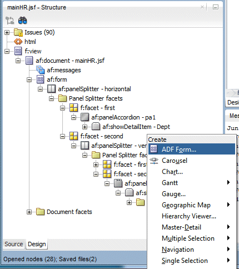Viewport: 239px width, 269px height.
Task: Expand the Issues (90) node
Action: [7, 33]
